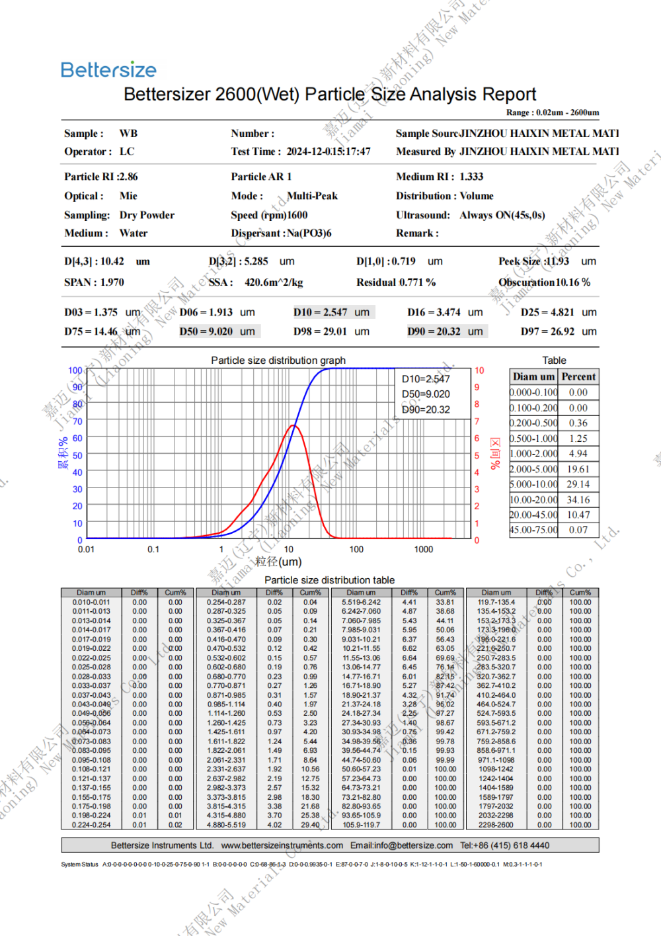Click the 'Operator : LC' entry
The image size is (661, 936).
coord(99,151)
